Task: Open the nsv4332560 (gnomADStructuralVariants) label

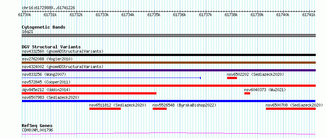Action: 63,51
